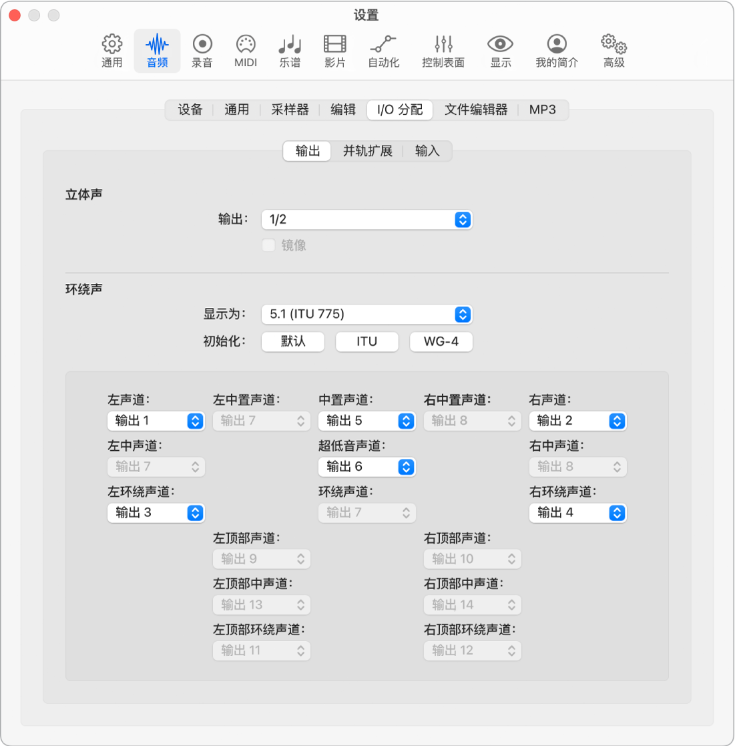Image resolution: width=735 pixels, height=746 pixels.
Task: Click the 立体声 section heading
Action: point(83,194)
